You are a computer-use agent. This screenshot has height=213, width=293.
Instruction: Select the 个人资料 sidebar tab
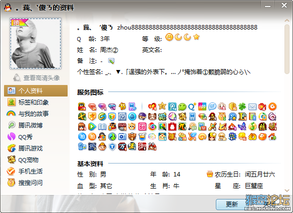(36, 90)
